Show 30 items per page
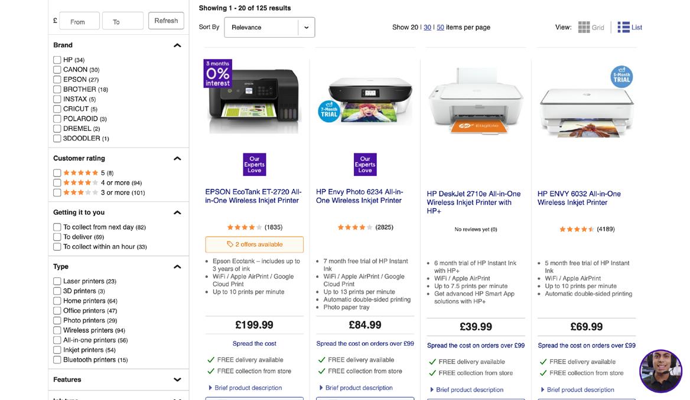 pyautogui.click(x=427, y=27)
